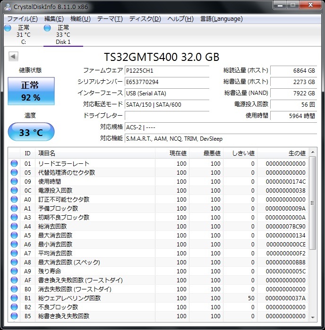Image resolution: width=325 pixels, height=330 pixels.
Task: Click the C: drive status orb icon
Action: pyautogui.click(x=8, y=28)
